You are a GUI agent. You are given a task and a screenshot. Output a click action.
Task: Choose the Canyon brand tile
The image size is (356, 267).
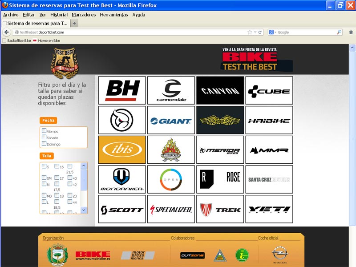[220, 90]
